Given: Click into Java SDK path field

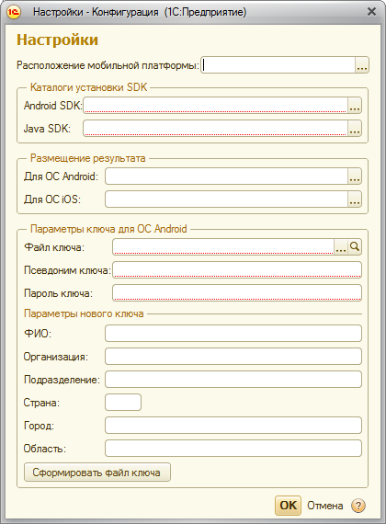Looking at the screenshot, I should pos(216,129).
